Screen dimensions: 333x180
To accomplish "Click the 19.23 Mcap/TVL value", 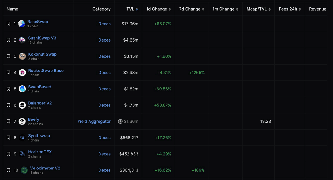I will [x=266, y=121].
